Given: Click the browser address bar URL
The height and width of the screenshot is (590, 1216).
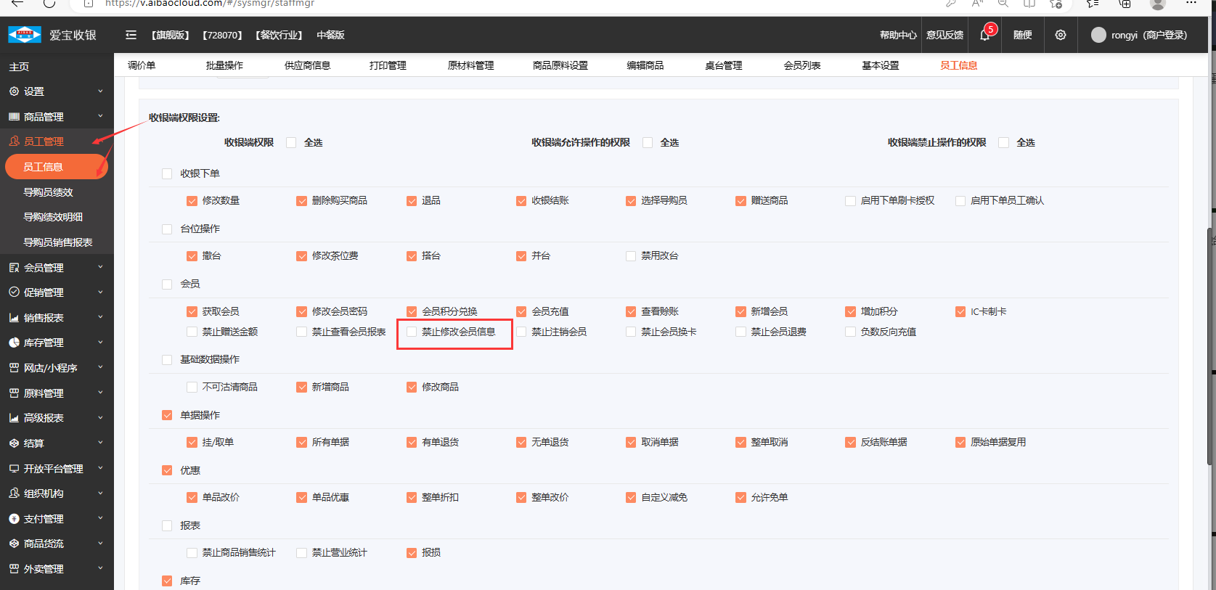Looking at the screenshot, I should point(211,4).
